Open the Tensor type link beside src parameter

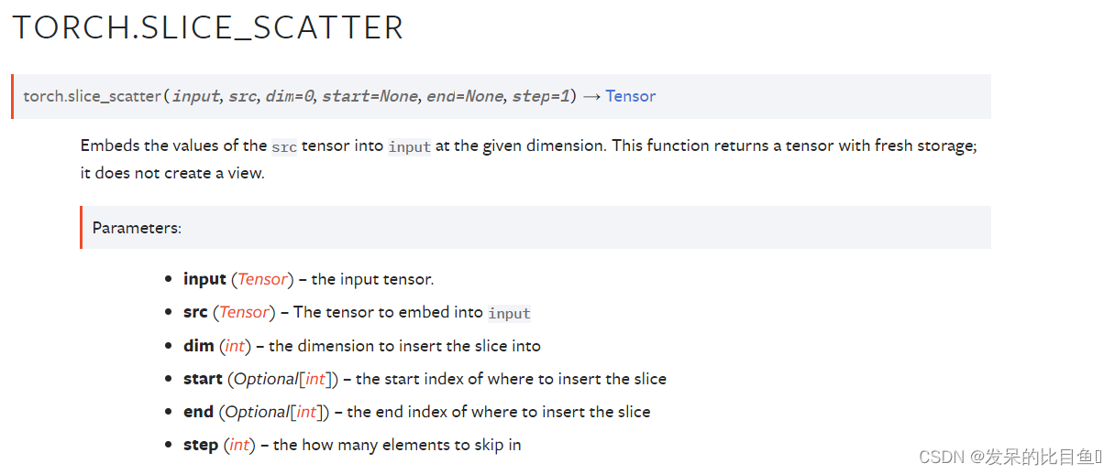pyautogui.click(x=245, y=312)
